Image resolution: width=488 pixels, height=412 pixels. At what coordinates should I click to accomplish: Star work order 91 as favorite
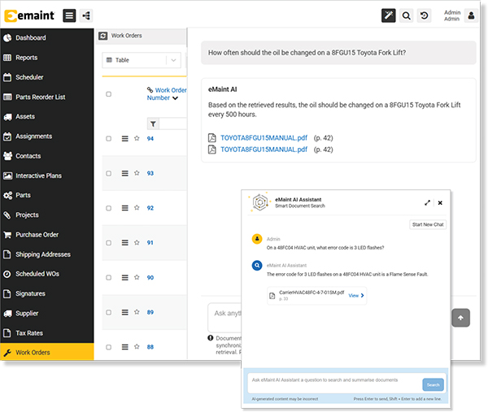(x=137, y=242)
